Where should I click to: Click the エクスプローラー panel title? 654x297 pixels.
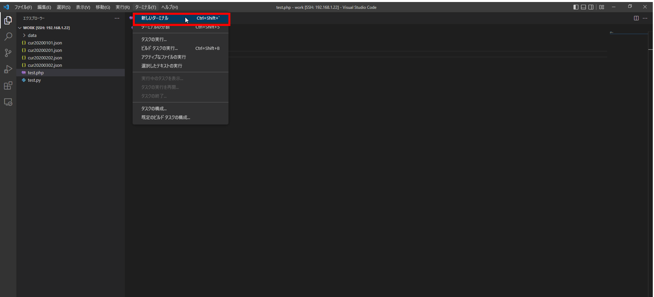tap(34, 18)
